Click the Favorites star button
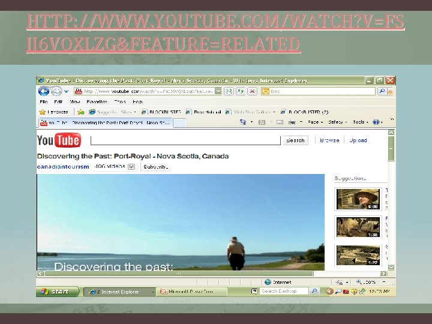This screenshot has width=432, height=324. click(54, 112)
